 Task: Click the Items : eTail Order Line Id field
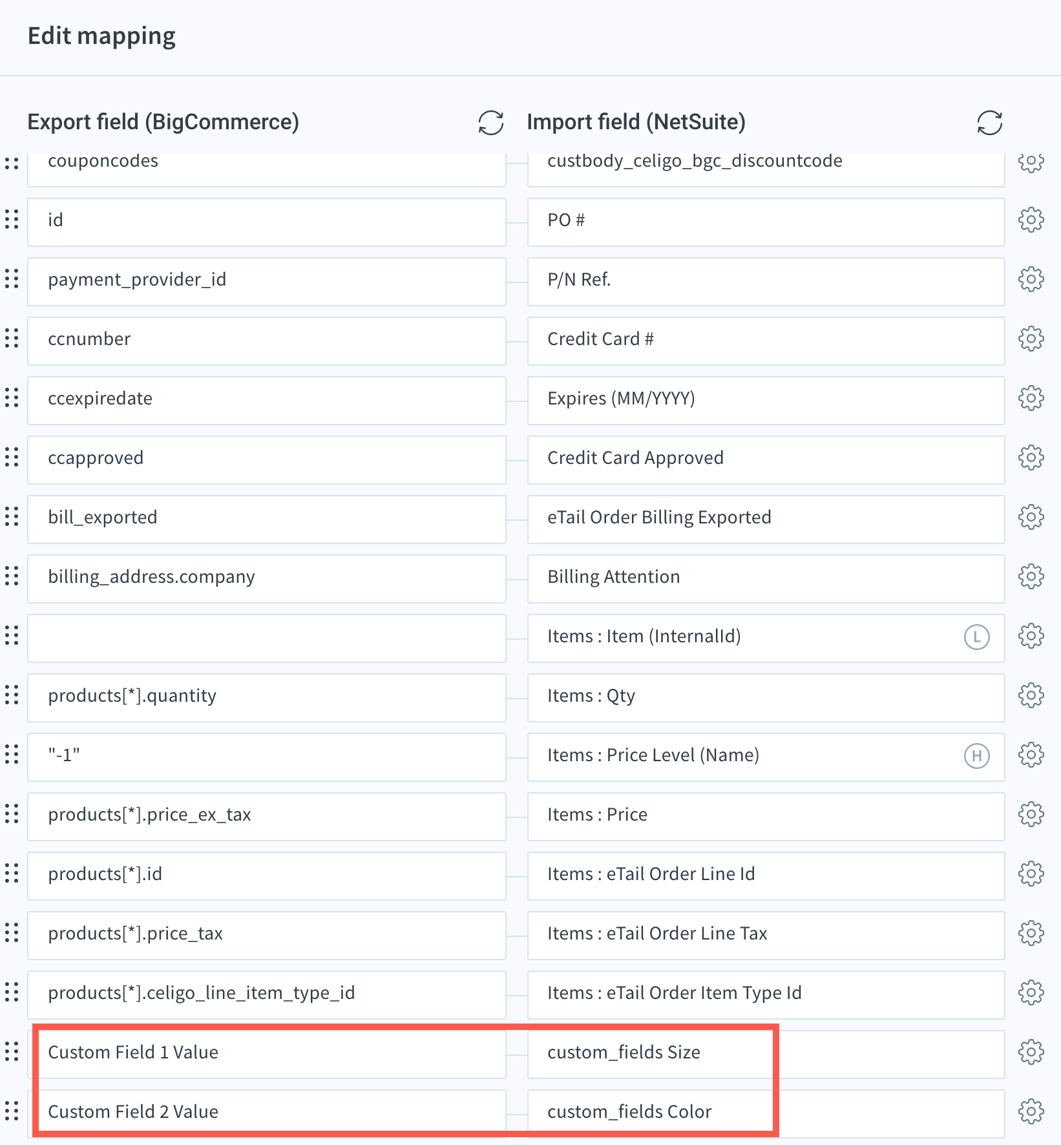tap(766, 876)
